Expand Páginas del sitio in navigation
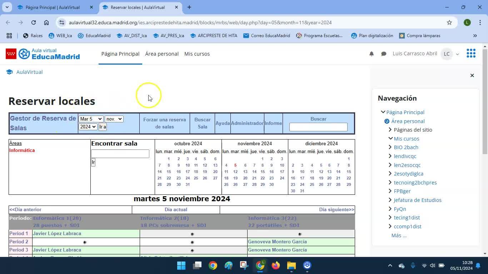 point(390,130)
